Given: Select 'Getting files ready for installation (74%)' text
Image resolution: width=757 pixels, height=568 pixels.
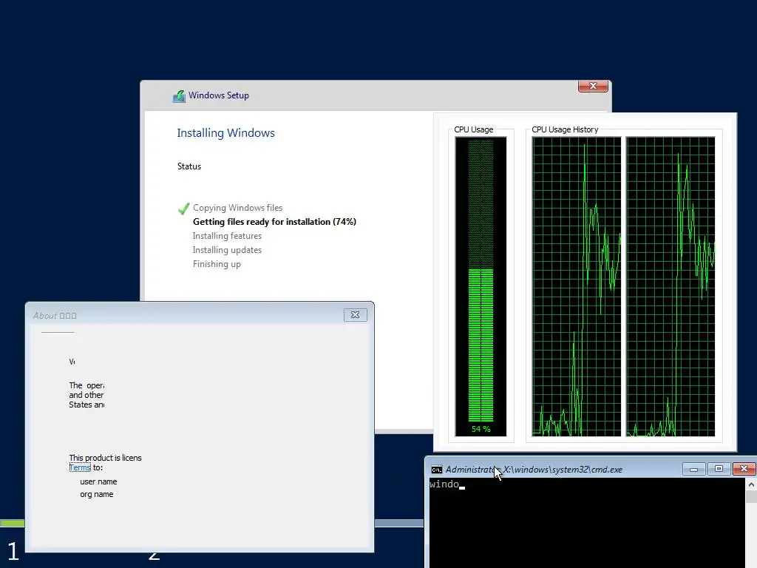Looking at the screenshot, I should point(274,222).
